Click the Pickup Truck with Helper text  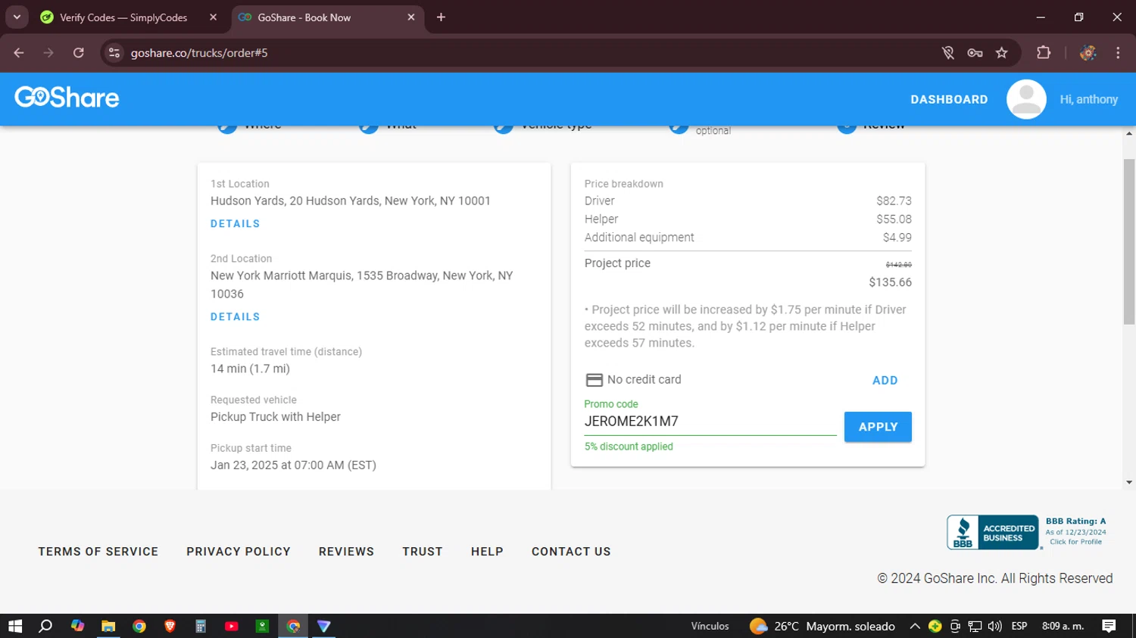[x=276, y=417]
